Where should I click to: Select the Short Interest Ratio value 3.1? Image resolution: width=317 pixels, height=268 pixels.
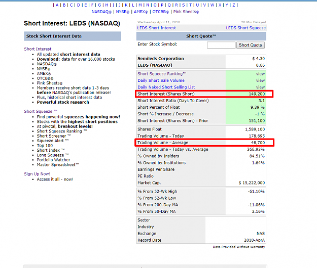(262, 101)
